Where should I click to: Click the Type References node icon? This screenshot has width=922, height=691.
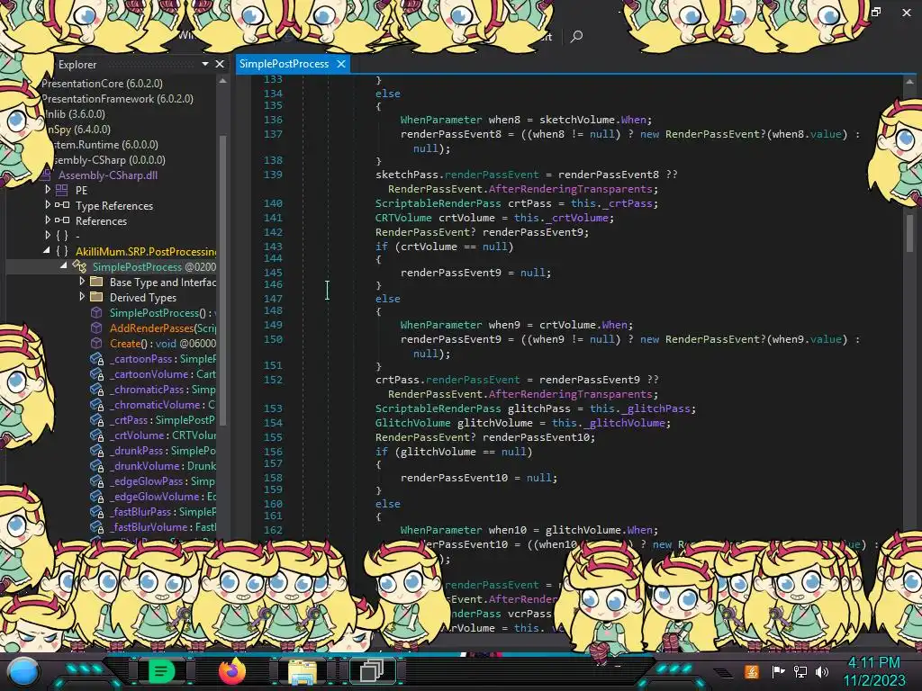click(x=62, y=205)
